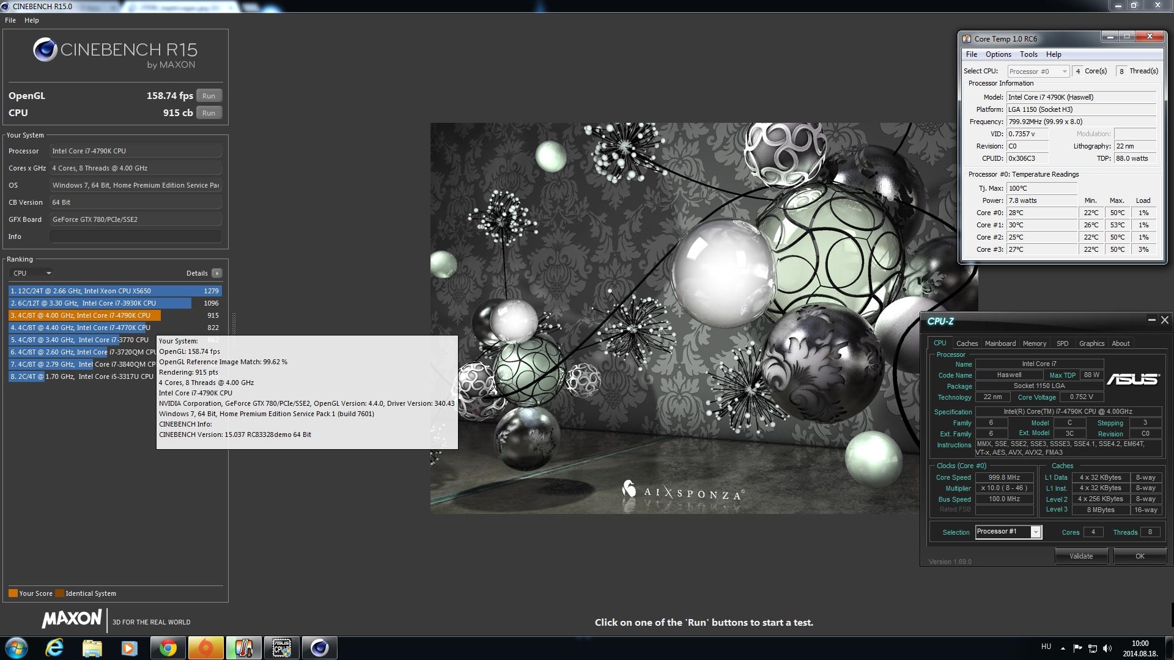Close the CPU-Z window
1174x660 pixels.
click(x=1165, y=320)
